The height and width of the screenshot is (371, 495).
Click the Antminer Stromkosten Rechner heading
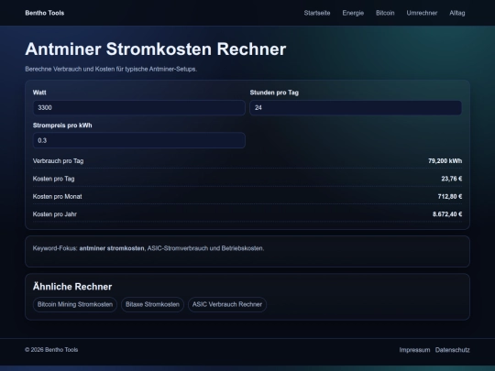(156, 49)
